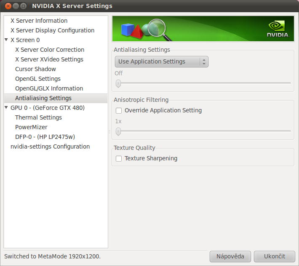Select GPU 0 - (GeForce GTX 480)
299x266 pixels.
[48, 108]
